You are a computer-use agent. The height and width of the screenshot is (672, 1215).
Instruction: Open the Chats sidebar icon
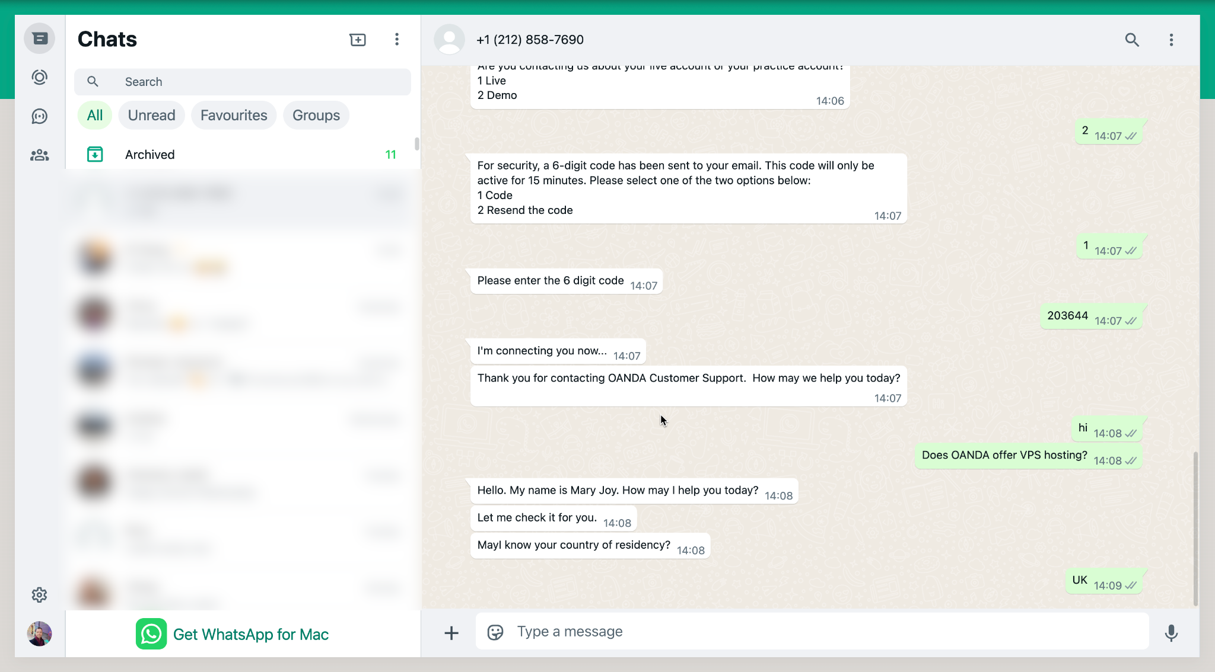(x=40, y=39)
